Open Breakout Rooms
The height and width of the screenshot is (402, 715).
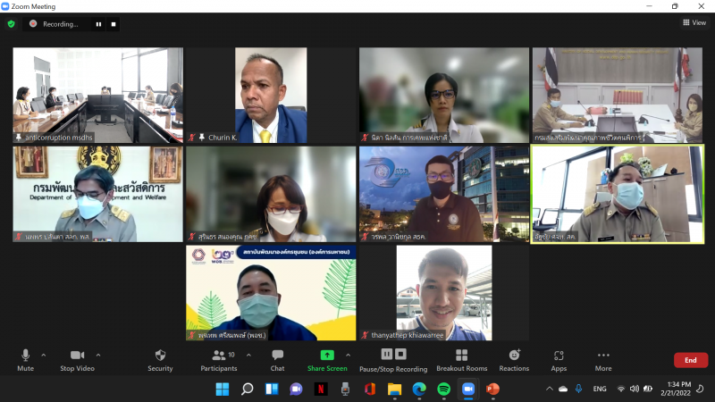tap(461, 360)
